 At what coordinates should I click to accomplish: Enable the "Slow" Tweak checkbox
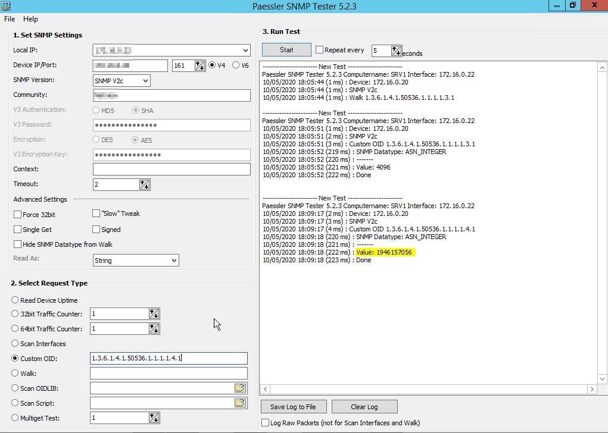click(x=96, y=214)
